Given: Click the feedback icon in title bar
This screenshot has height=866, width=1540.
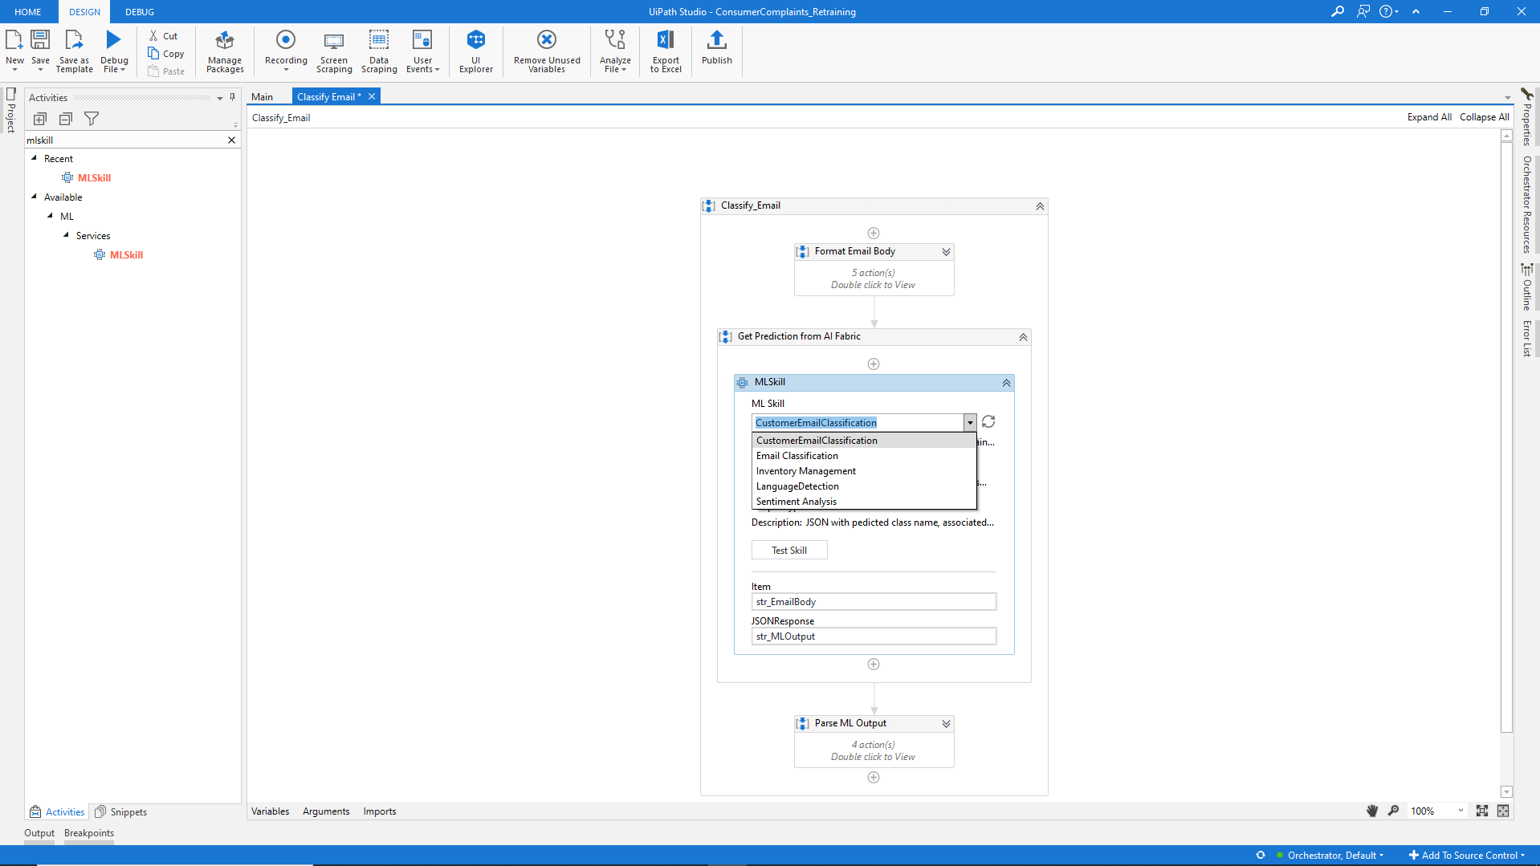Looking at the screenshot, I should [1363, 11].
